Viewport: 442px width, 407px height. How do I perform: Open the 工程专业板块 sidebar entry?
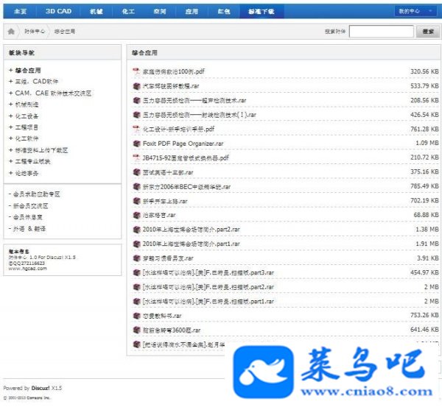(x=32, y=161)
